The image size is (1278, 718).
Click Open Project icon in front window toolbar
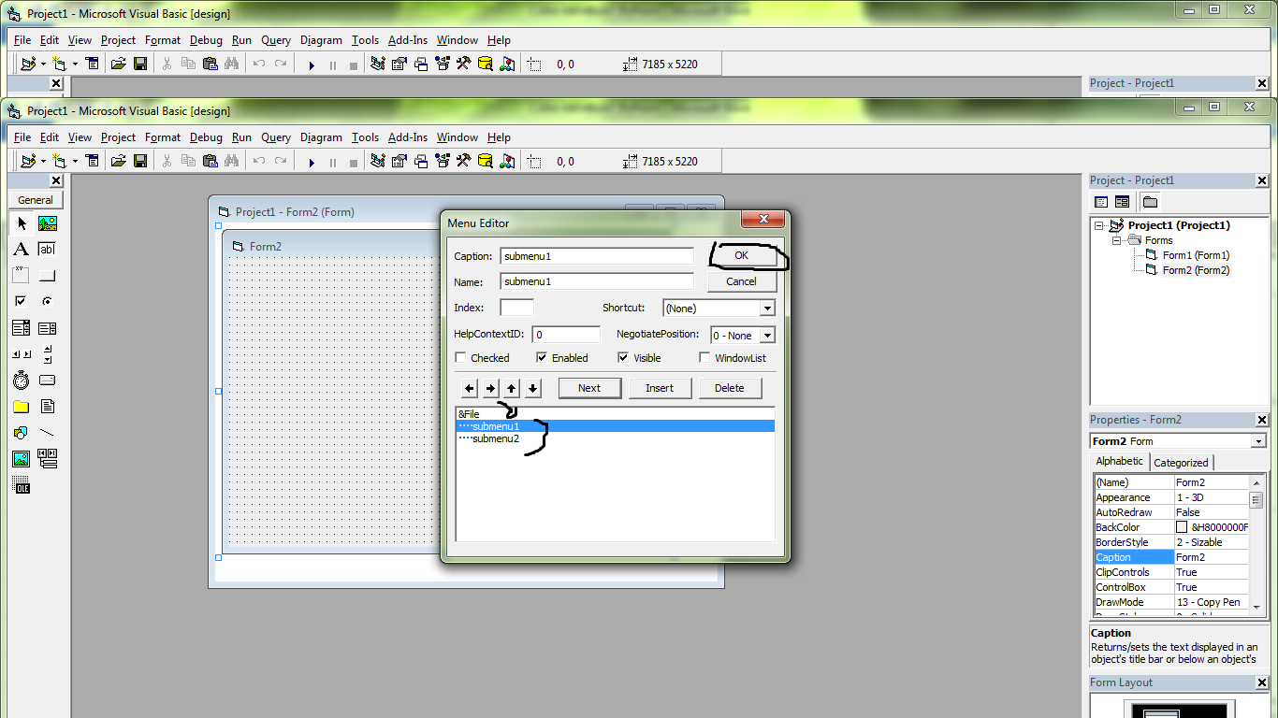coord(118,161)
